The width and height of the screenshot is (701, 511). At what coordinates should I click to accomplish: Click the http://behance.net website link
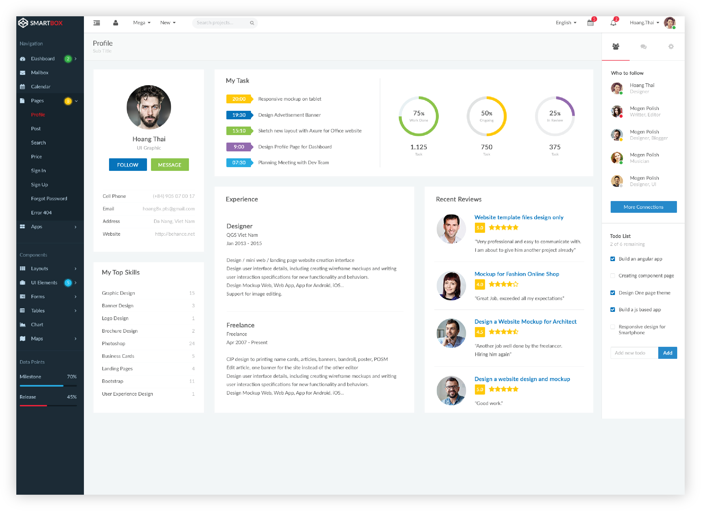pyautogui.click(x=175, y=234)
